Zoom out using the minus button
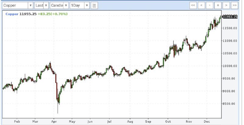This screenshot has width=244, height=125. point(210,5)
